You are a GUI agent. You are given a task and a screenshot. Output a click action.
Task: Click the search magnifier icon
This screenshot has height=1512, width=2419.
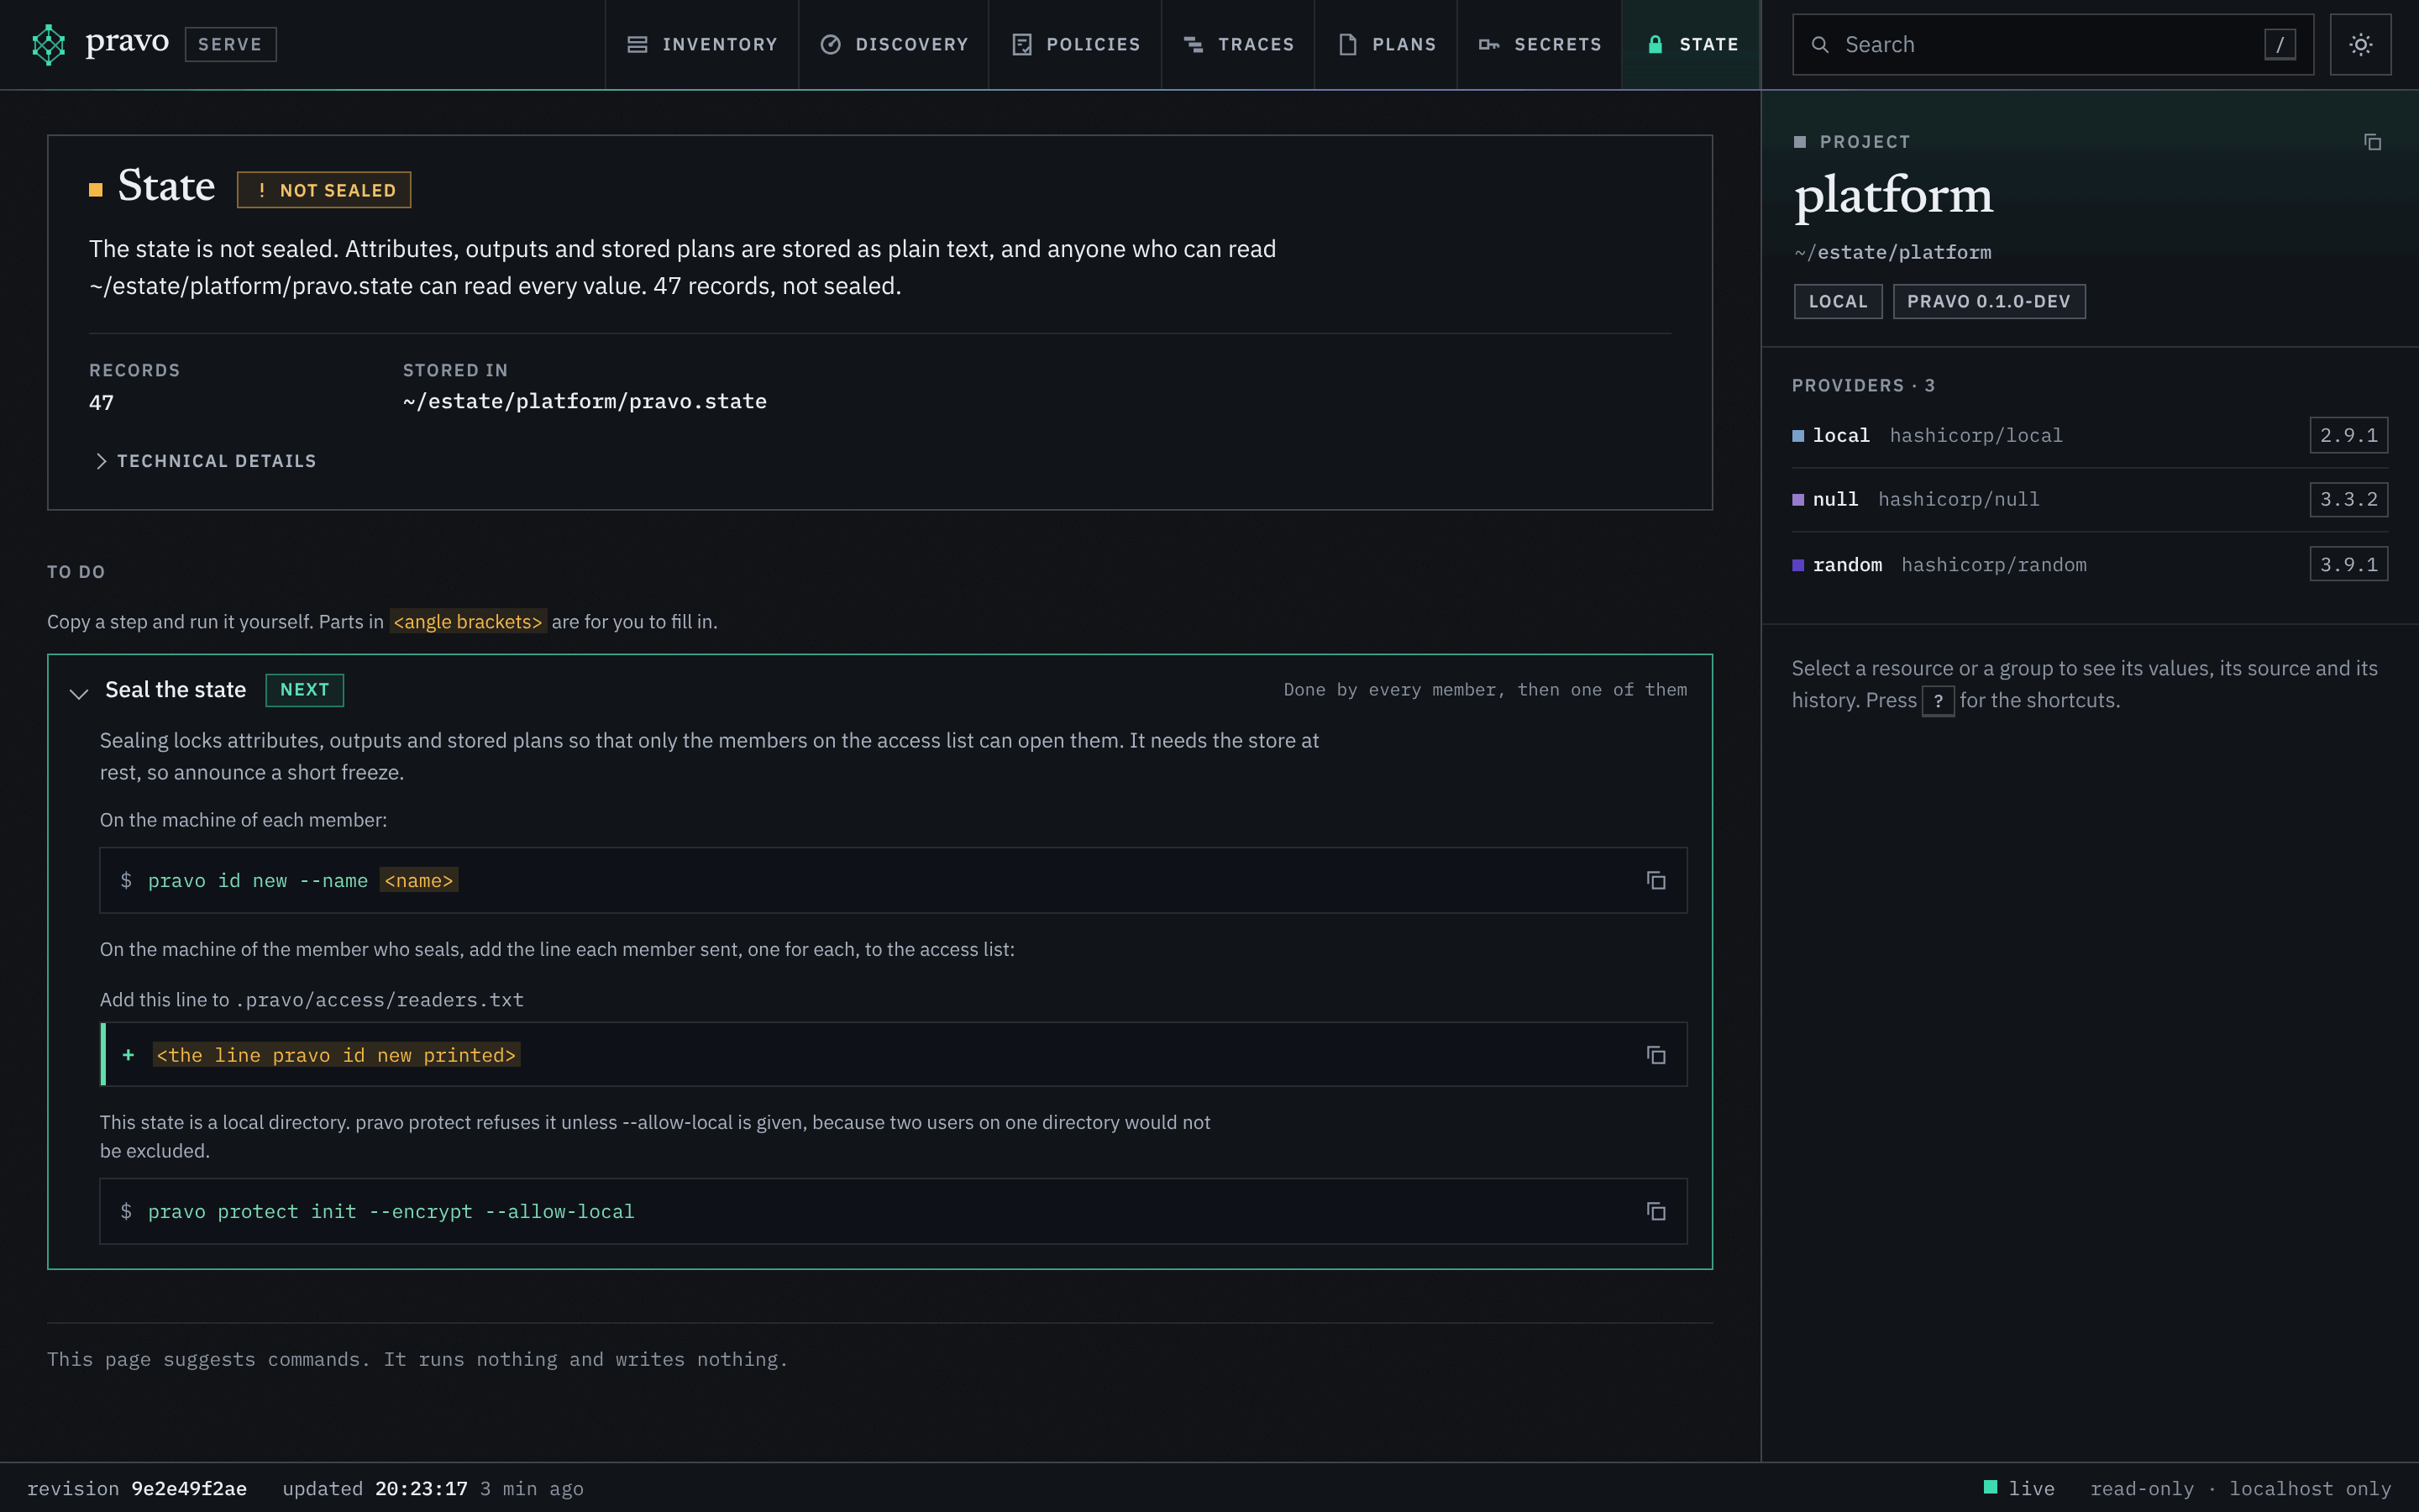(x=1820, y=45)
